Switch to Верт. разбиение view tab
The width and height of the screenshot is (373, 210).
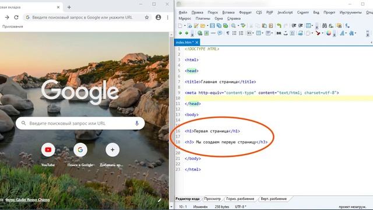[x=273, y=199]
